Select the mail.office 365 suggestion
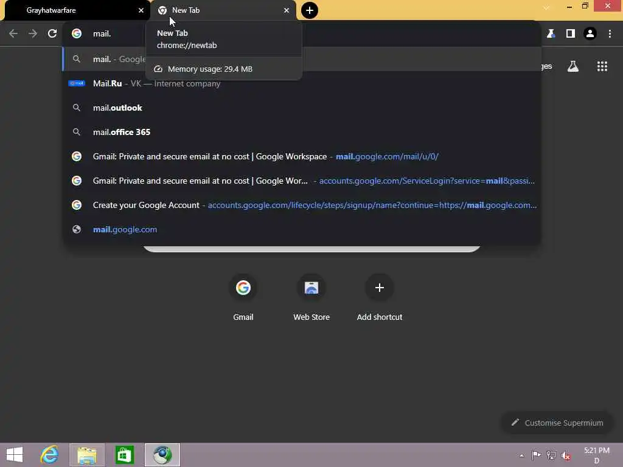Screen dimensions: 623x467 302,132
